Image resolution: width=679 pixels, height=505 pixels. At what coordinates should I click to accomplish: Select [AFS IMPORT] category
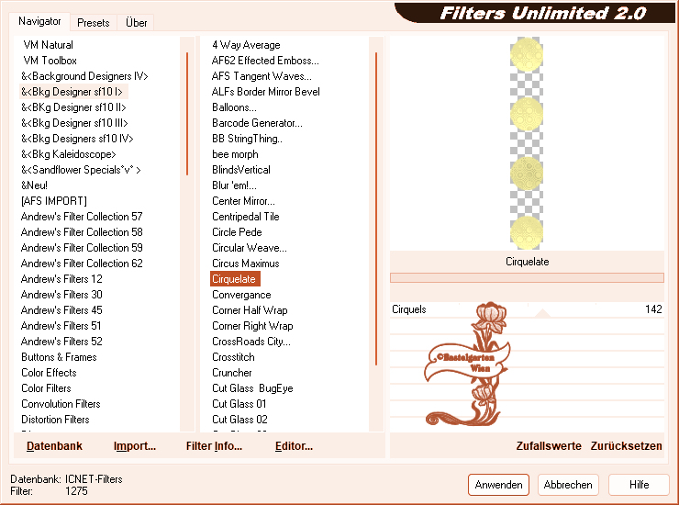click(x=54, y=201)
